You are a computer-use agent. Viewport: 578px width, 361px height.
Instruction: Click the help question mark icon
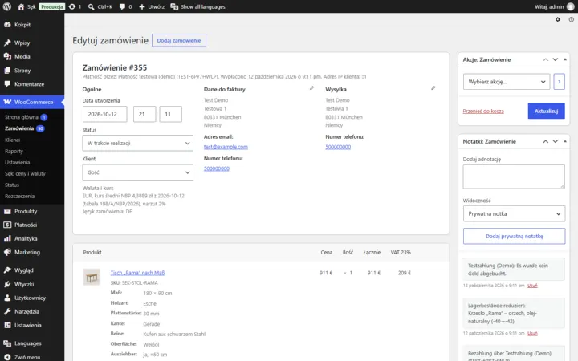[571, 19]
